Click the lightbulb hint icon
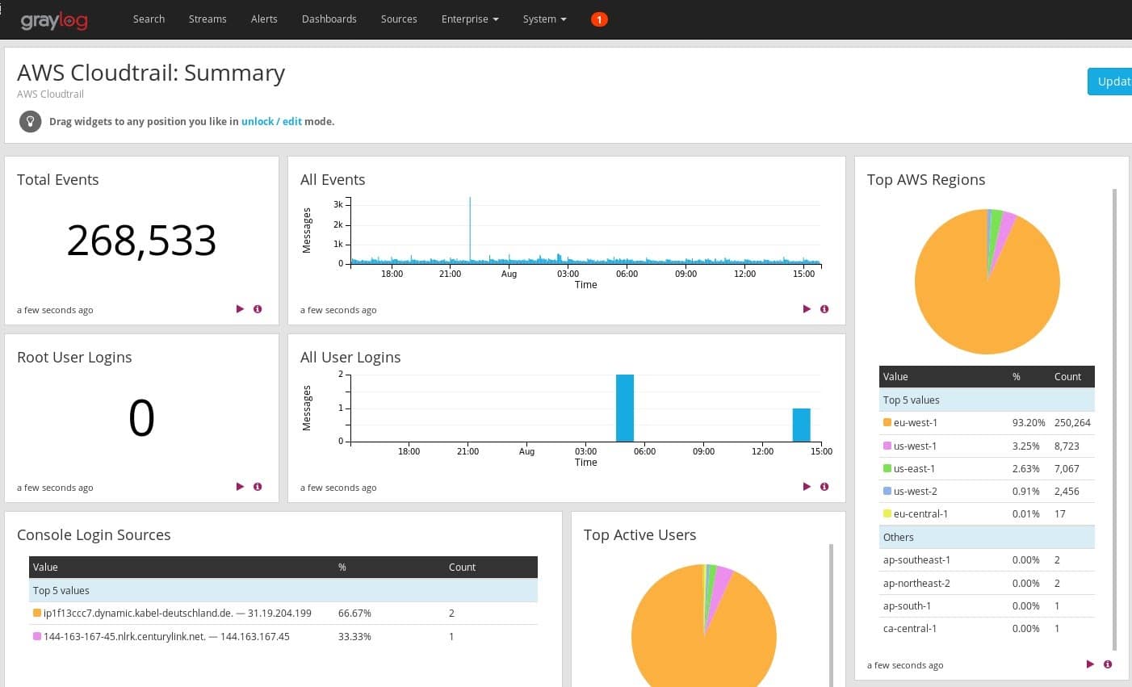 tap(30, 121)
